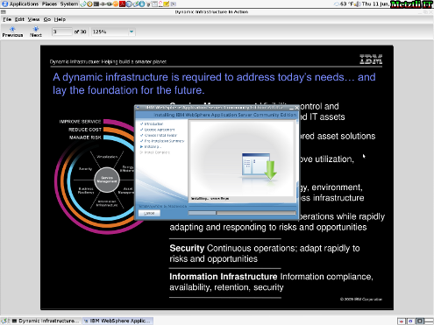Select the License Agreement installer step
This screenshot has height=325, width=434.
pos(160,130)
